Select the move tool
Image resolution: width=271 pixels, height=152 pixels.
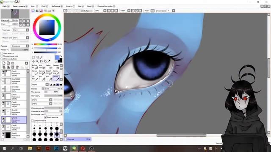[33, 61]
